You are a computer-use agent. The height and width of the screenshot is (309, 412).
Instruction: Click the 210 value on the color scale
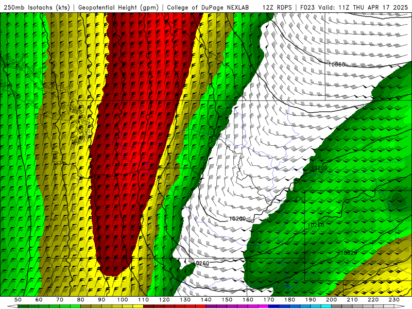coord(352,300)
